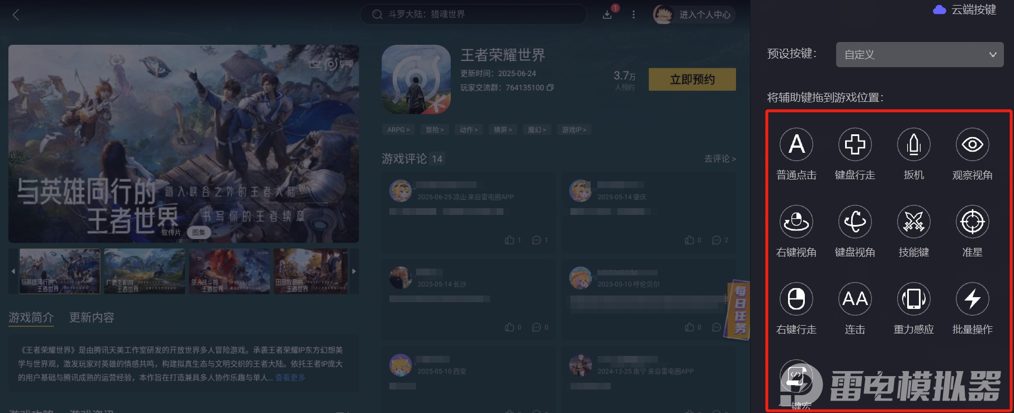Screen dimensions: 1014x413
Task: Open the main 与英雄同行的王者世界 banner image
Action: click(x=183, y=144)
